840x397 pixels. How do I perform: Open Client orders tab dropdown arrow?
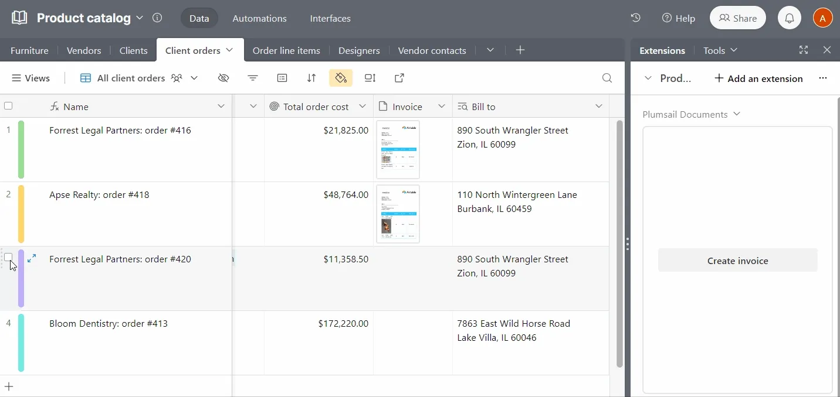[x=229, y=50]
